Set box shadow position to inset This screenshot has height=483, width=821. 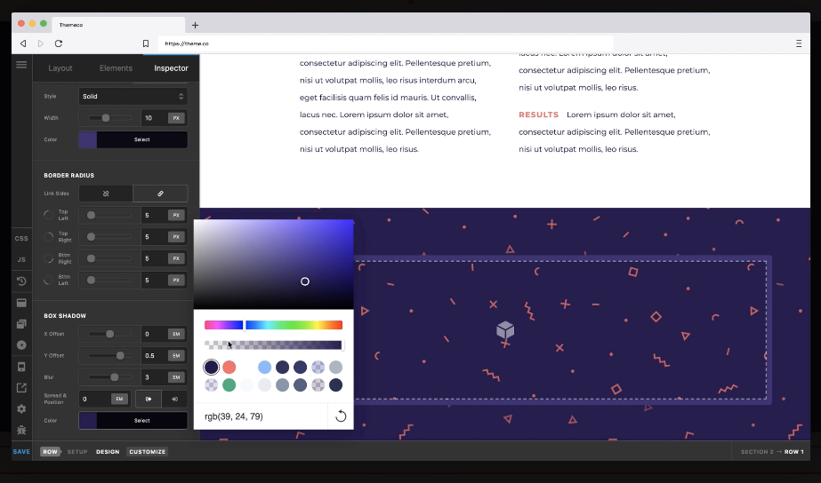(174, 399)
